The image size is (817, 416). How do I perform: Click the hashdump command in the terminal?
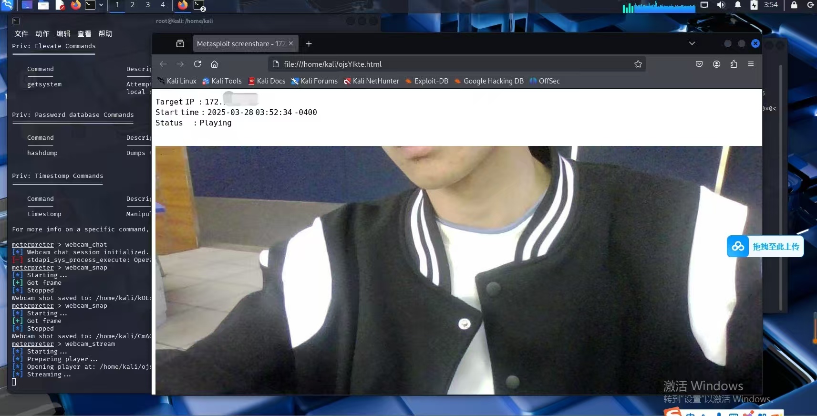[42, 153]
